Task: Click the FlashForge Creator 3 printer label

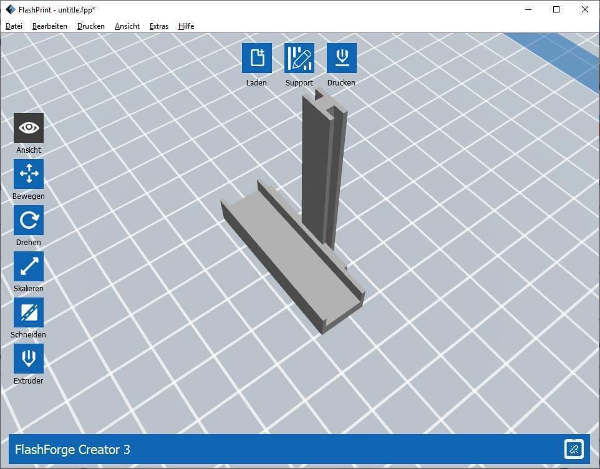Action: point(72,450)
